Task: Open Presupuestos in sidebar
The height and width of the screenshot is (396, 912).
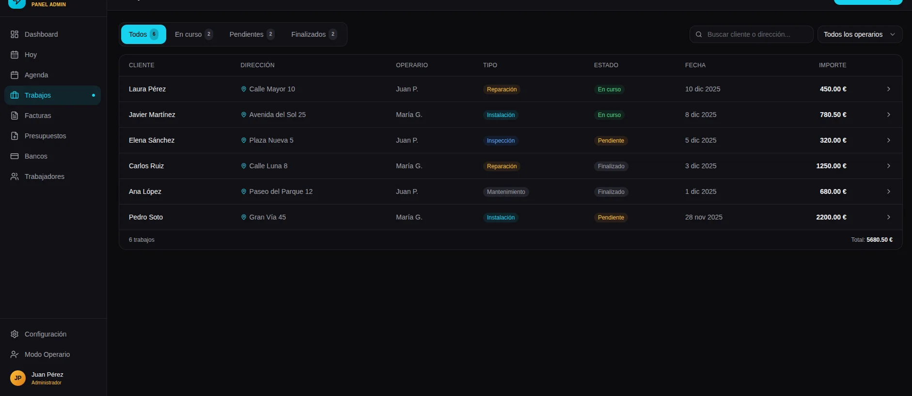Action: click(x=52, y=136)
